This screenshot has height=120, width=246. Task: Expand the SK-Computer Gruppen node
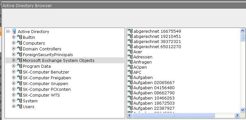[x=14, y=83]
